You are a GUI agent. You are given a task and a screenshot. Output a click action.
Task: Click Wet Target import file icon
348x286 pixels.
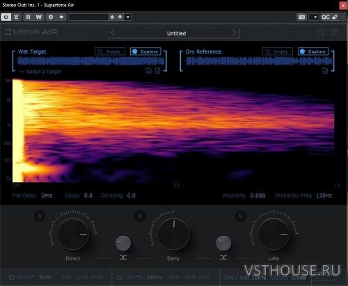coord(157,70)
